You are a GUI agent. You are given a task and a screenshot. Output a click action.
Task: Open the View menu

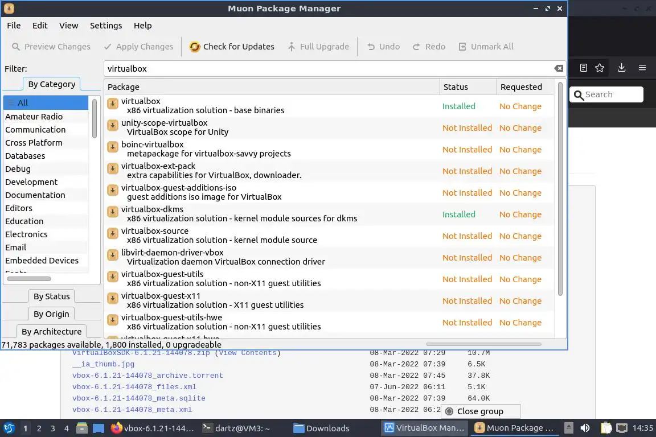[x=68, y=26]
